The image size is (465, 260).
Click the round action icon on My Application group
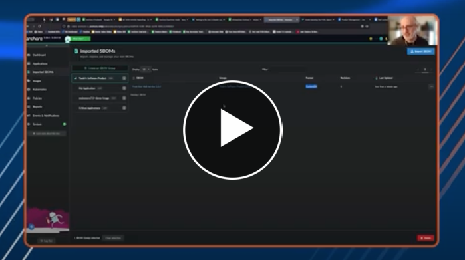pos(124,88)
